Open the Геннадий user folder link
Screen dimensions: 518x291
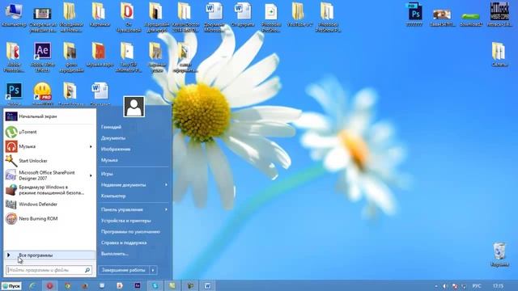point(111,127)
